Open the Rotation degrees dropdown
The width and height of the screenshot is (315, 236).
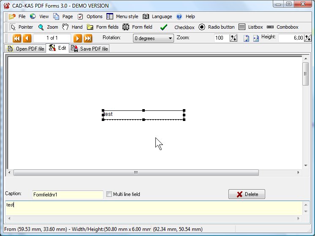point(153,38)
